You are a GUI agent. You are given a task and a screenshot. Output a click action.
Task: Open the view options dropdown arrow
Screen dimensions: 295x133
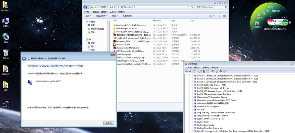pyautogui.click(x=214, y=16)
